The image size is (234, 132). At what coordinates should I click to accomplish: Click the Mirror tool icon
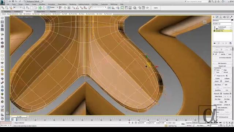point(109,8)
